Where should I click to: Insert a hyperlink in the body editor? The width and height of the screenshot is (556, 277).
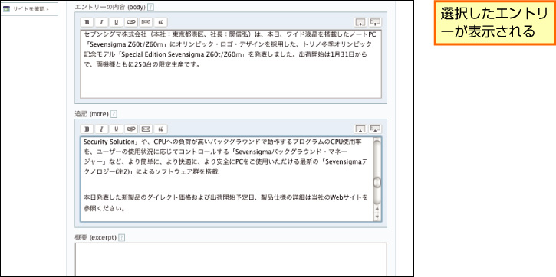[x=131, y=22]
